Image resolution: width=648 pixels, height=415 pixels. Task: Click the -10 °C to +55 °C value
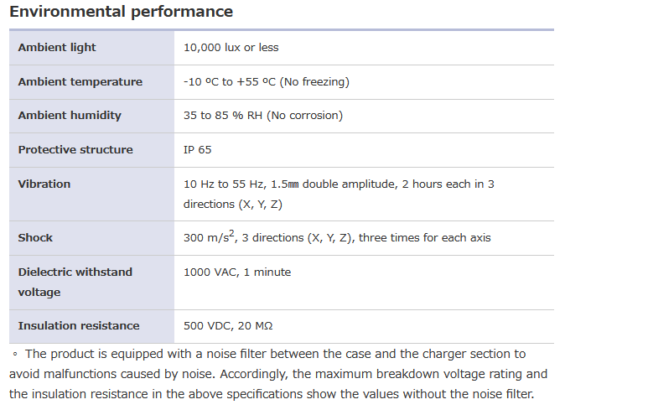266,82
